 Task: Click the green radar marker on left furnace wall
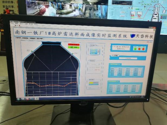coord(32,51)
